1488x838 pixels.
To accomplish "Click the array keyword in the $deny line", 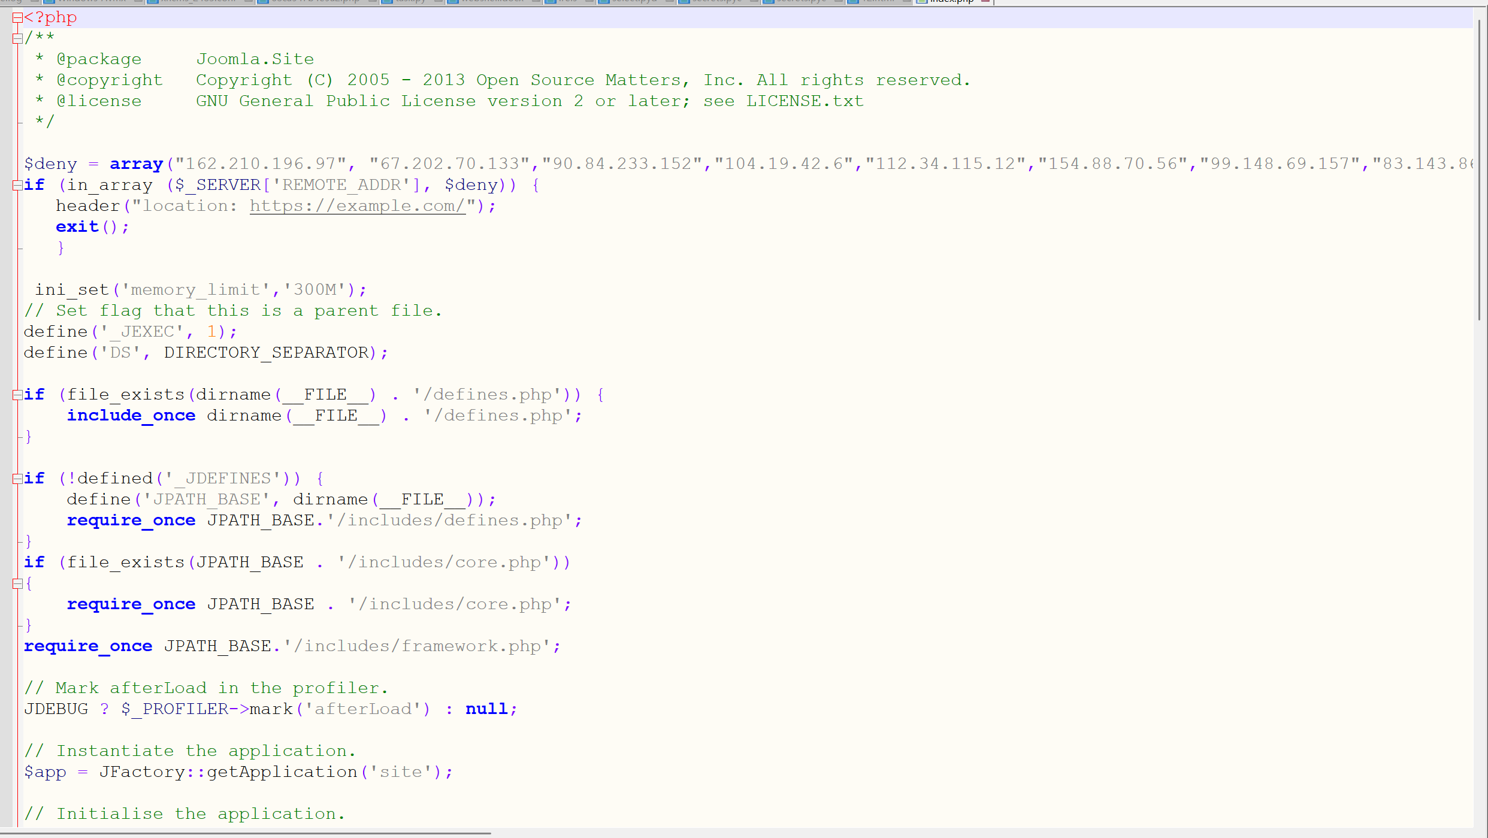I will pyautogui.click(x=136, y=164).
